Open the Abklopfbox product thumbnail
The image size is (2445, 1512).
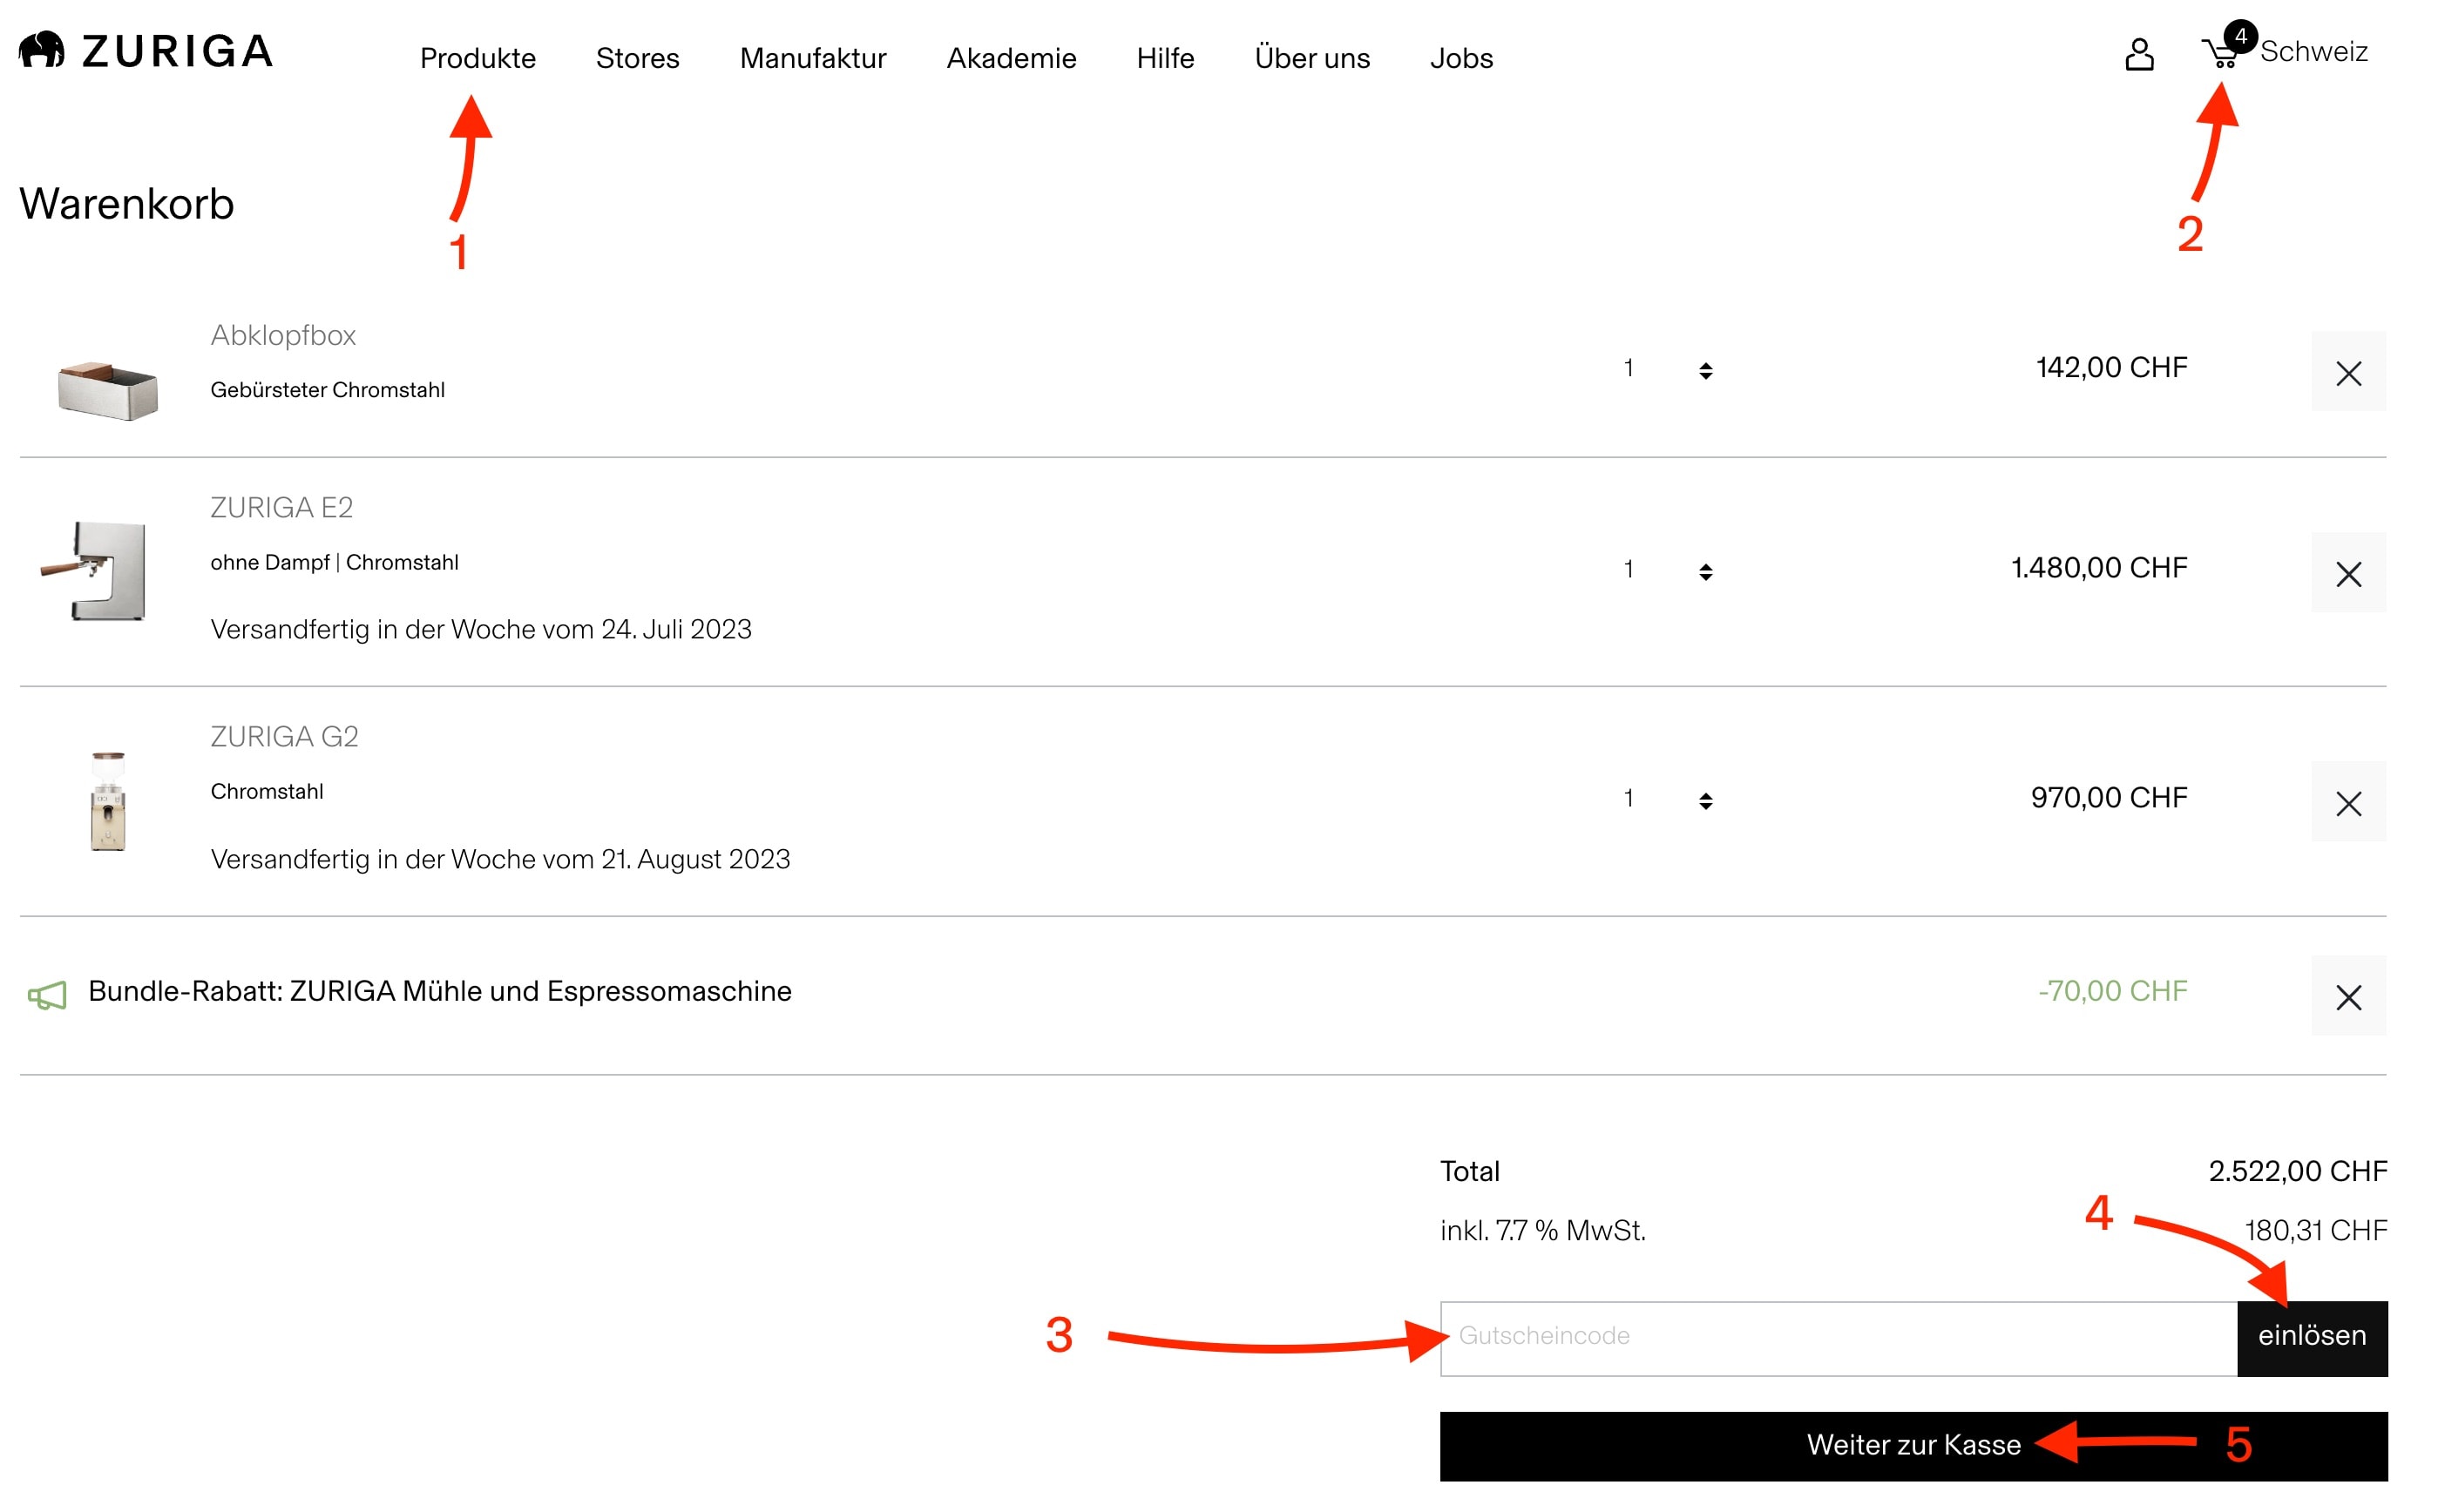[107, 390]
